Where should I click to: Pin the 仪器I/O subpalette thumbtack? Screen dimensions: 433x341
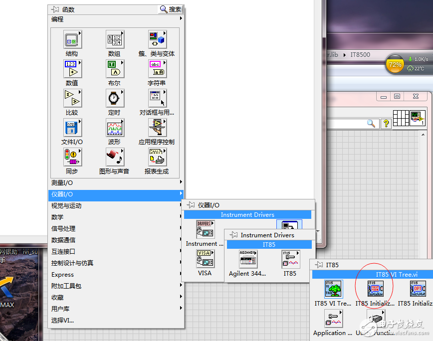click(191, 205)
